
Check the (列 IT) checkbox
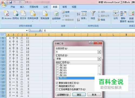(x=57, y=73)
